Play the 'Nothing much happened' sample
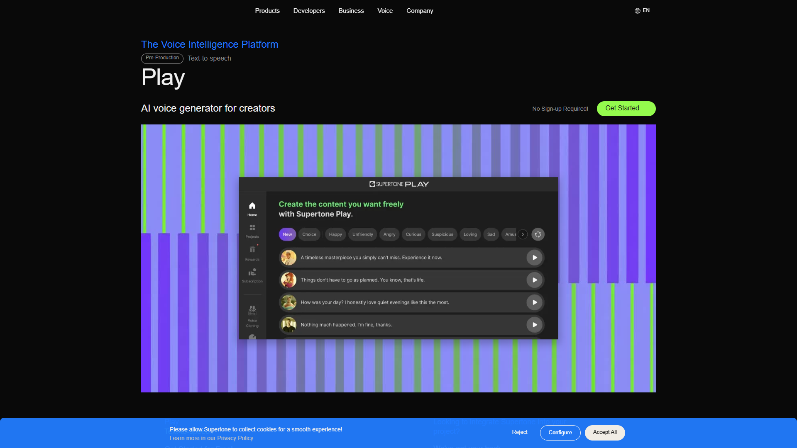Image resolution: width=797 pixels, height=448 pixels. [535, 325]
